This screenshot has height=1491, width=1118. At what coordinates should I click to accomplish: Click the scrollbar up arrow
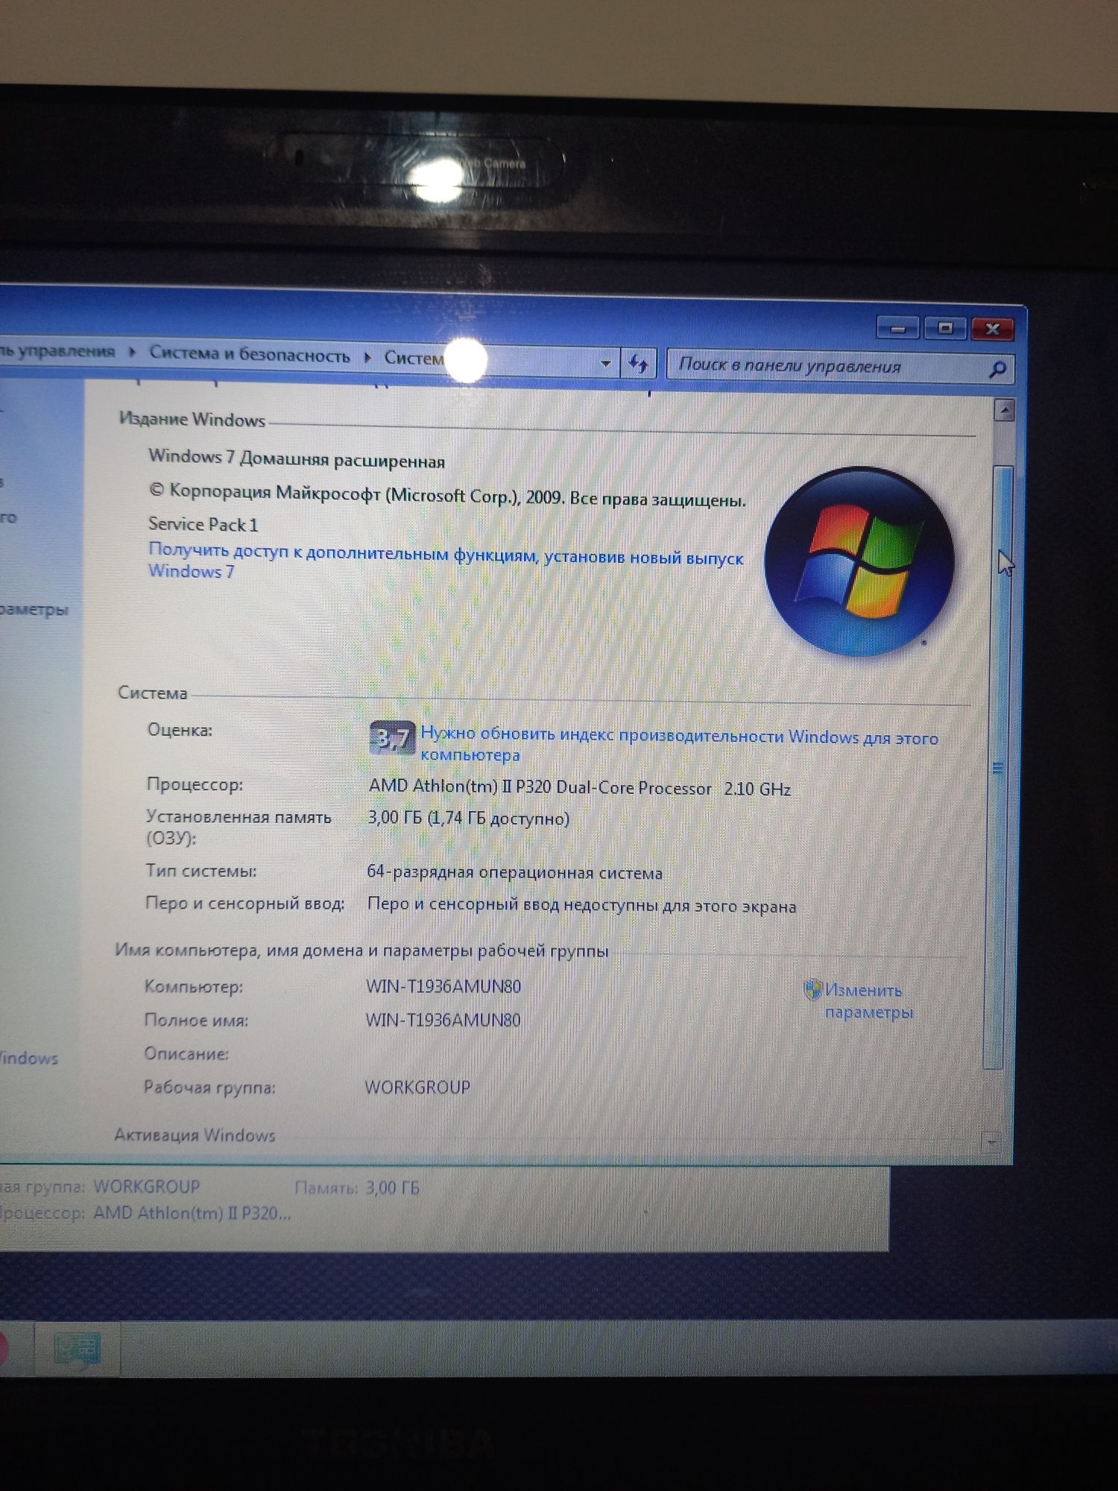pos(1005,410)
